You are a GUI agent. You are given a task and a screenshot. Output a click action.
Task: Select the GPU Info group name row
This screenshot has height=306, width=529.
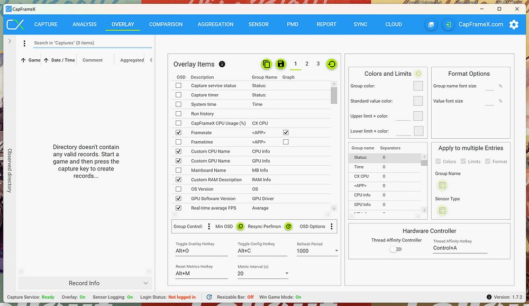[x=385, y=205]
